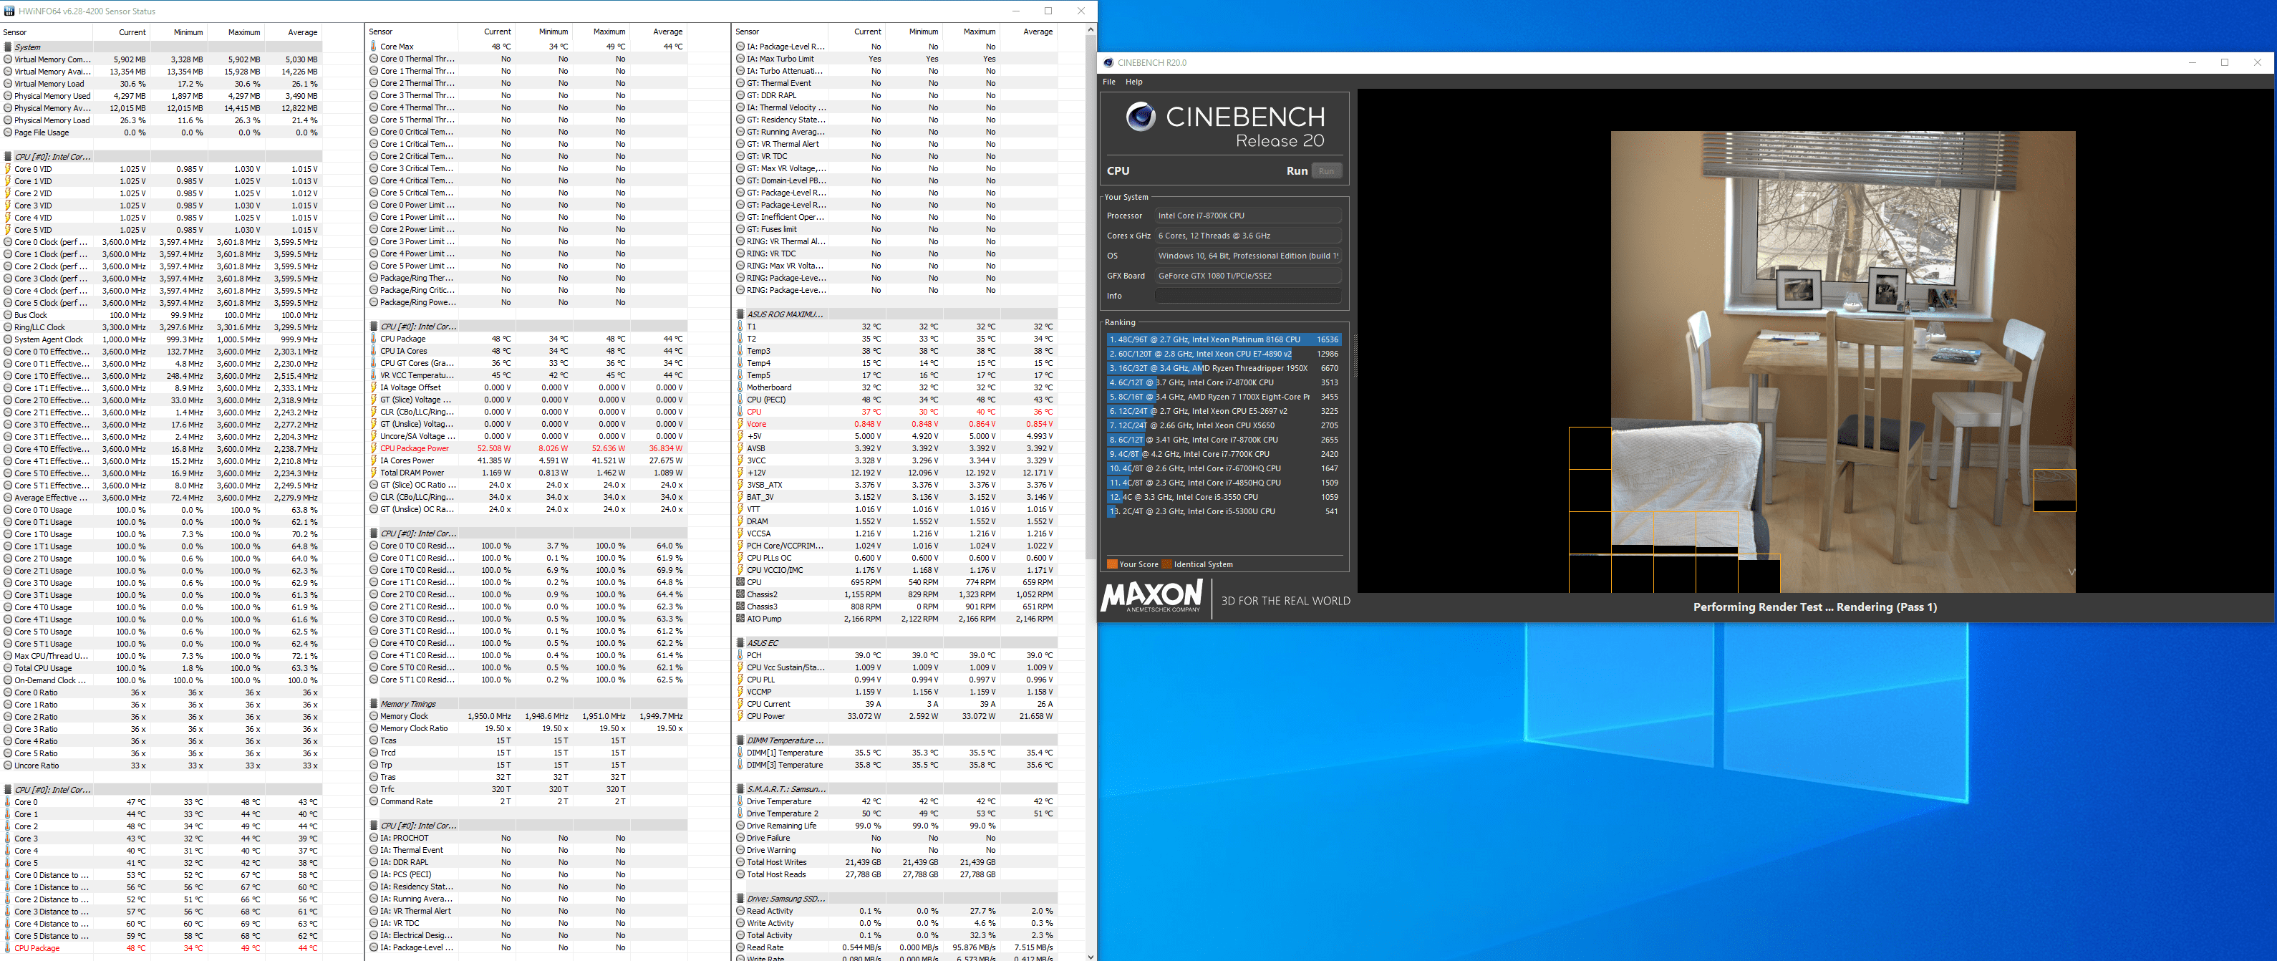This screenshot has height=961, width=2277.
Task: Click the icon beside Drive Remaining Life
Action: coord(740,826)
